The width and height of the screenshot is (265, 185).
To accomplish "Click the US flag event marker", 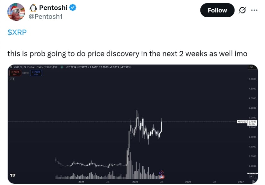I will coord(162,177).
